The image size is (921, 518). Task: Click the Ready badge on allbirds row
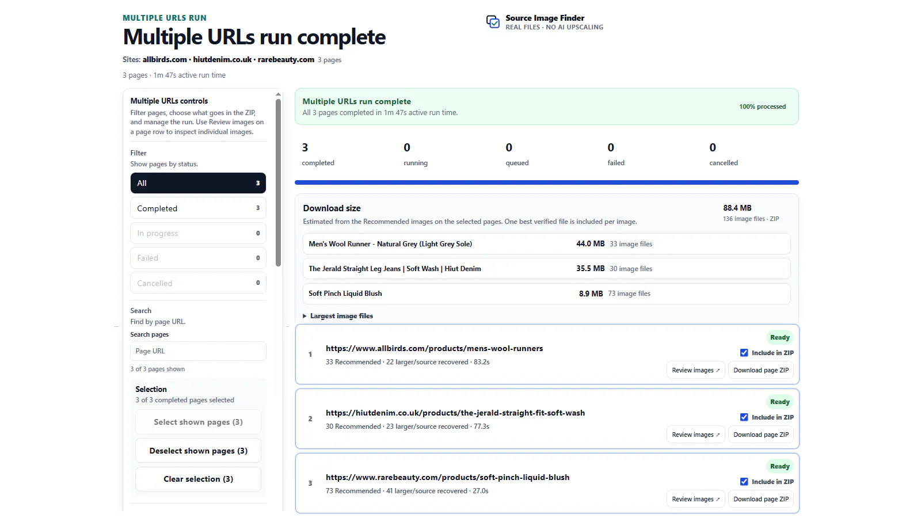click(780, 337)
